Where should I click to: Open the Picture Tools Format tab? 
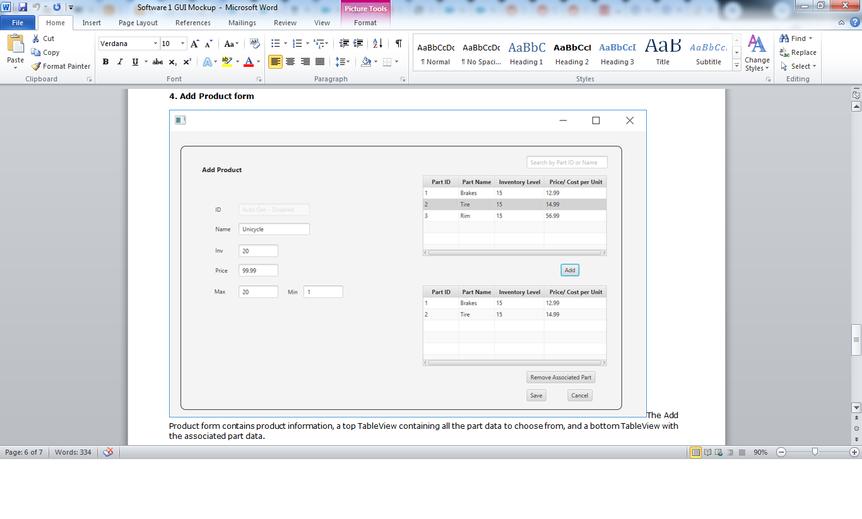(x=365, y=22)
